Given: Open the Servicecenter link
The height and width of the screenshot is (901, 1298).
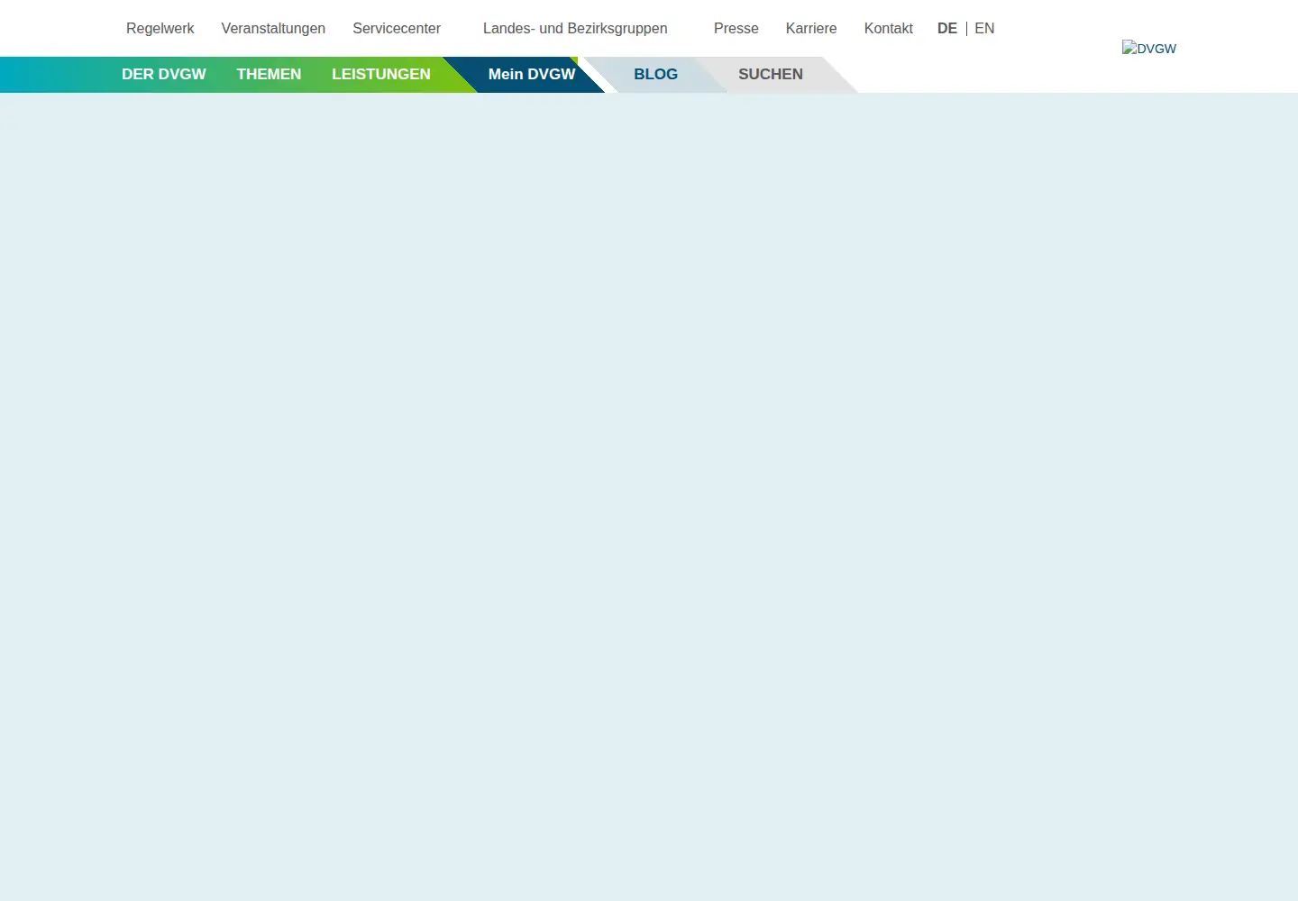Looking at the screenshot, I should tap(397, 29).
